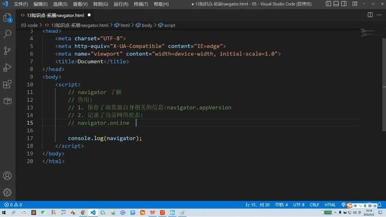This screenshot has width=386, height=217.
Task: Click the cube-shaped icon in activity bar
Action: point(7,101)
